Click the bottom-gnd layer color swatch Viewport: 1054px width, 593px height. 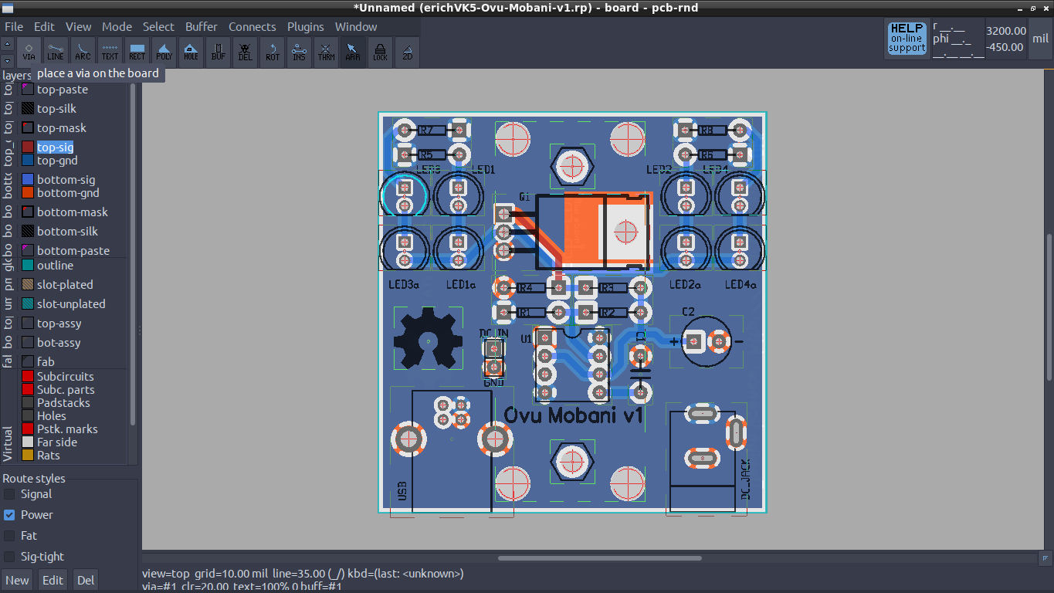point(28,193)
